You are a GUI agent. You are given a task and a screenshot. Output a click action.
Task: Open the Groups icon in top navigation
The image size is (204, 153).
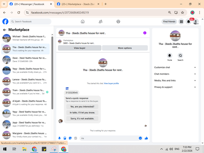118,22
